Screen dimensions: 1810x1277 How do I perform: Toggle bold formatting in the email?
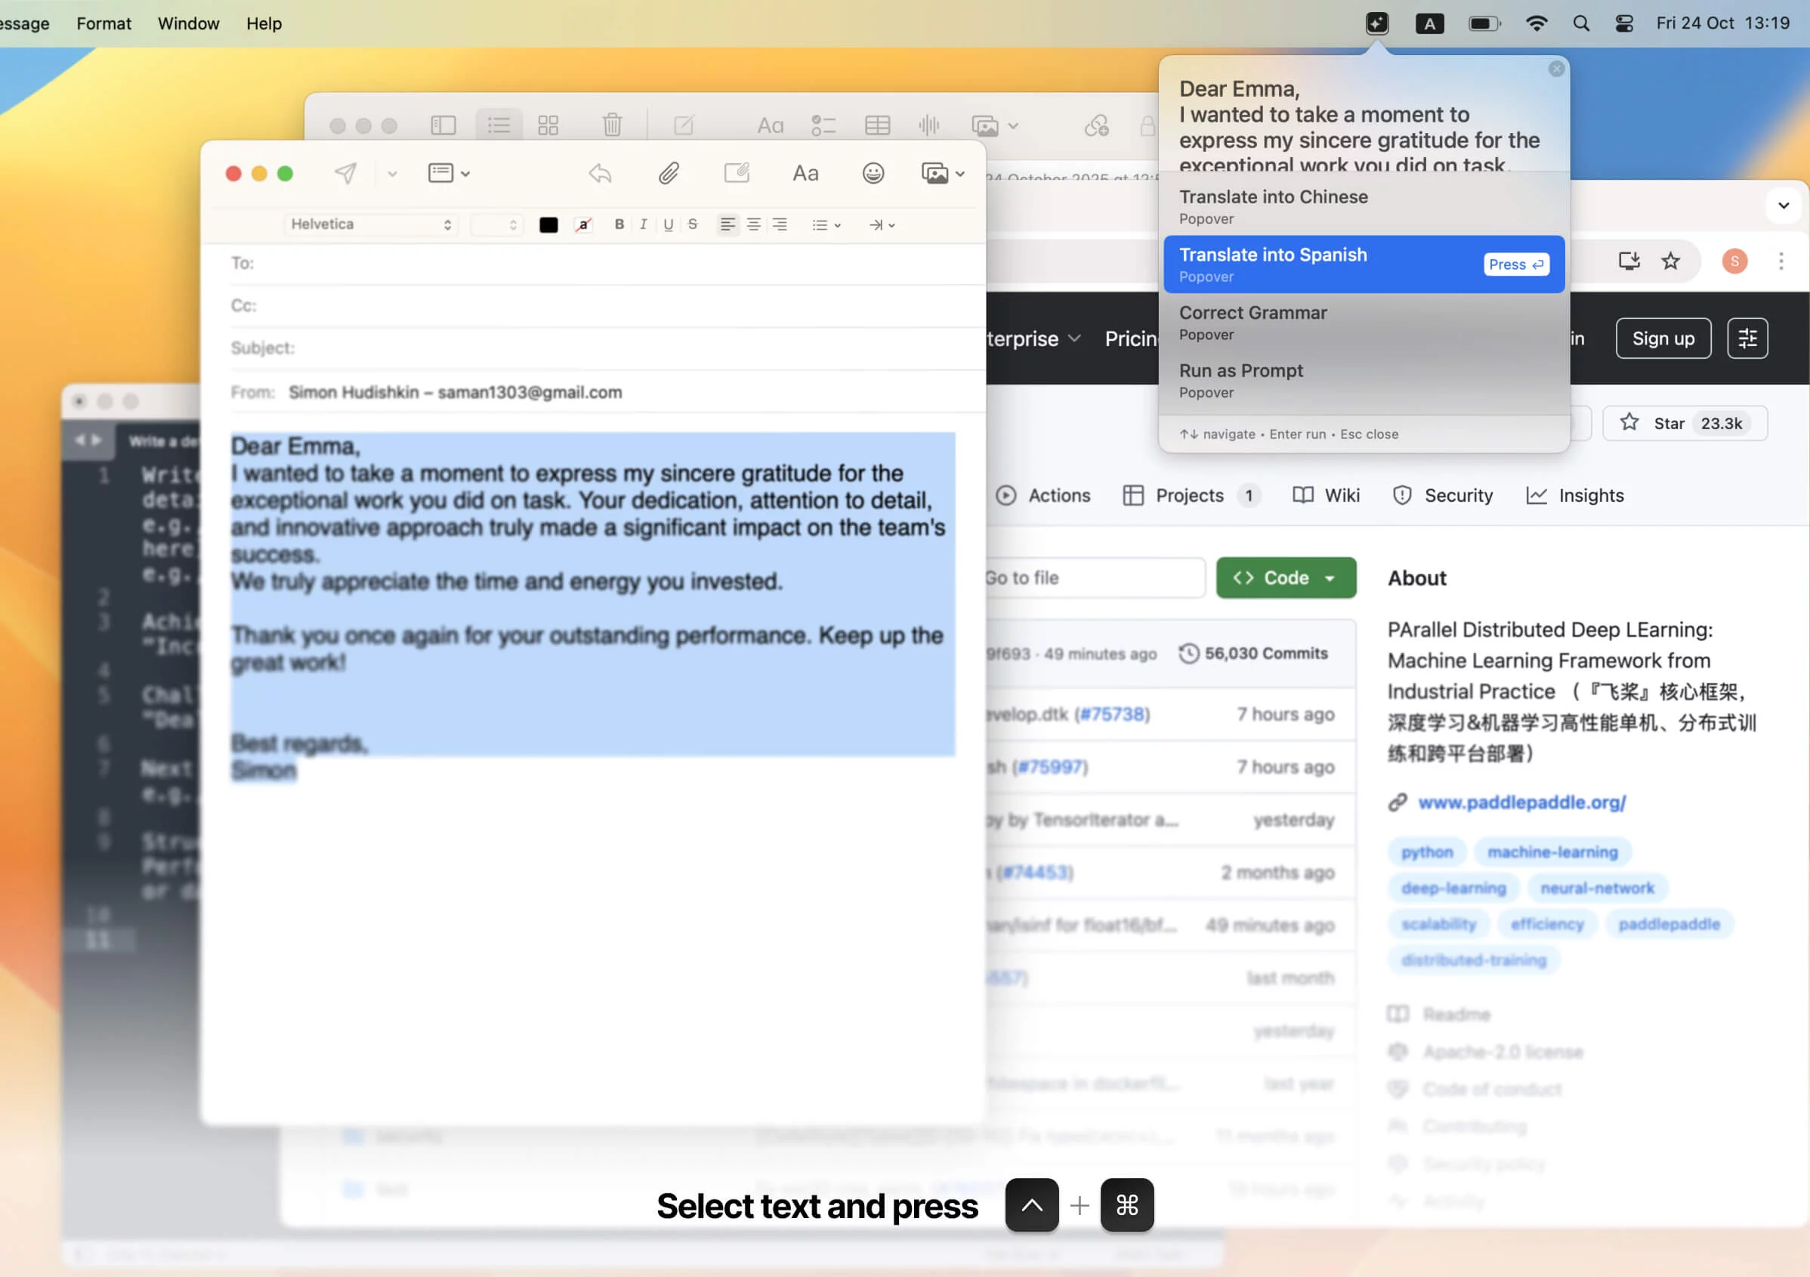coord(619,224)
